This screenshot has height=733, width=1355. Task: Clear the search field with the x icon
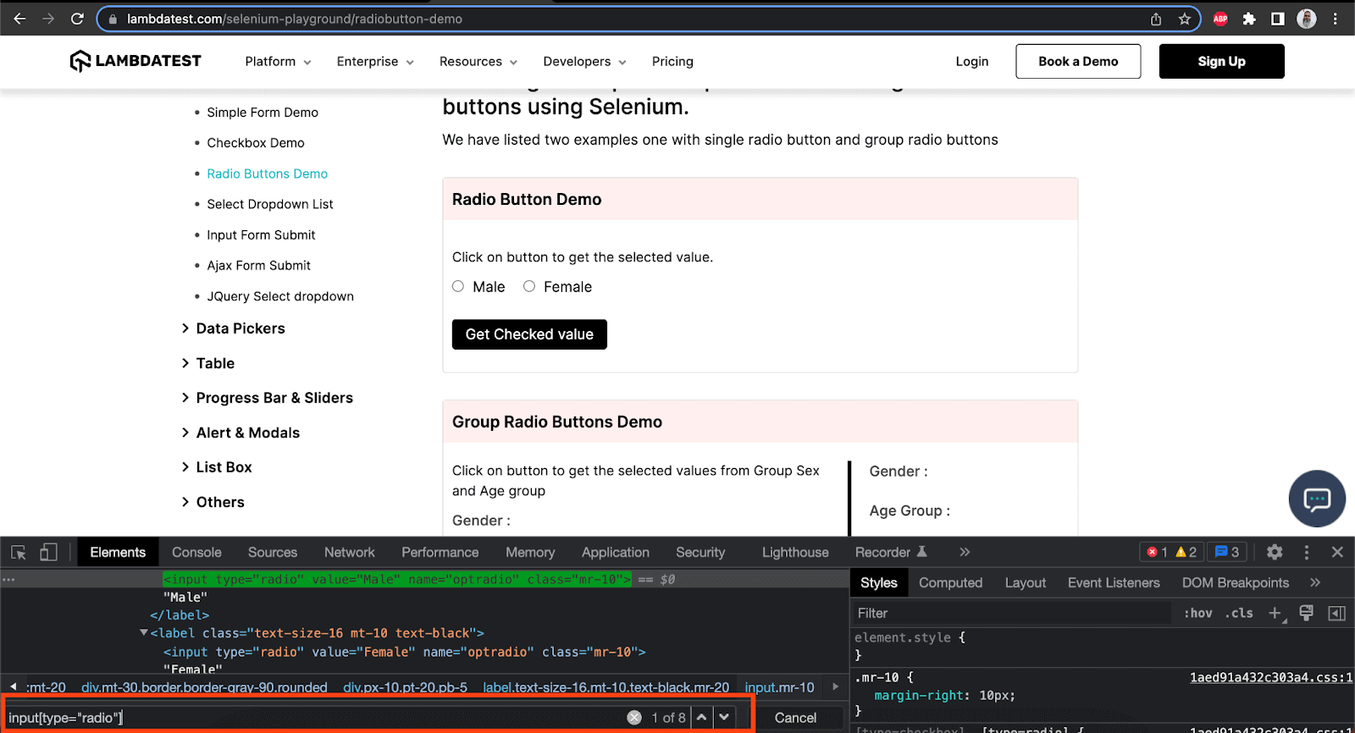coord(634,718)
